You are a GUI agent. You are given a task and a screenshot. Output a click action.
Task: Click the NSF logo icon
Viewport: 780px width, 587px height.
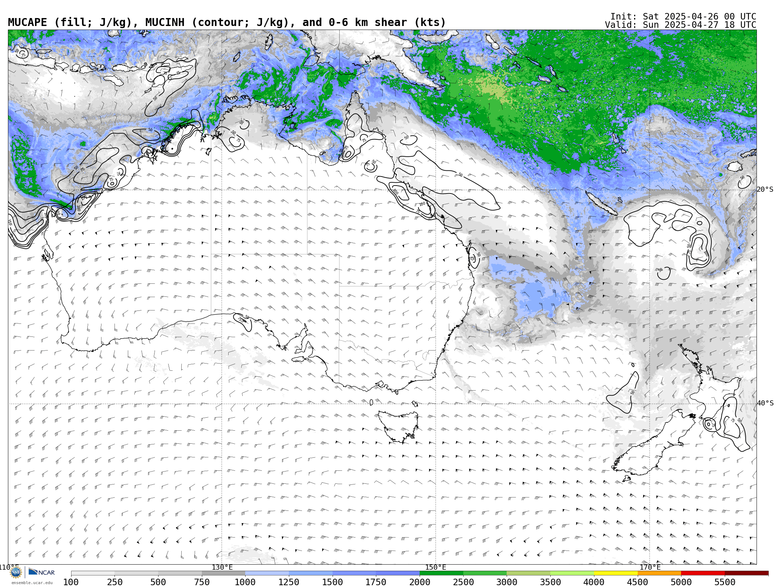(16, 572)
